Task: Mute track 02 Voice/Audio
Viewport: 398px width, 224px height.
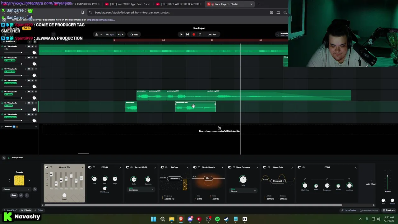Action: point(29,58)
